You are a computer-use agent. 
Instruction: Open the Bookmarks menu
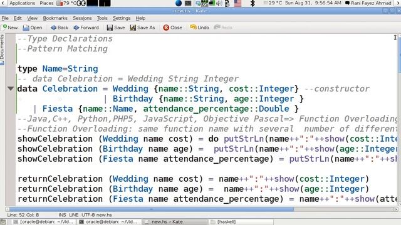pos(55,18)
